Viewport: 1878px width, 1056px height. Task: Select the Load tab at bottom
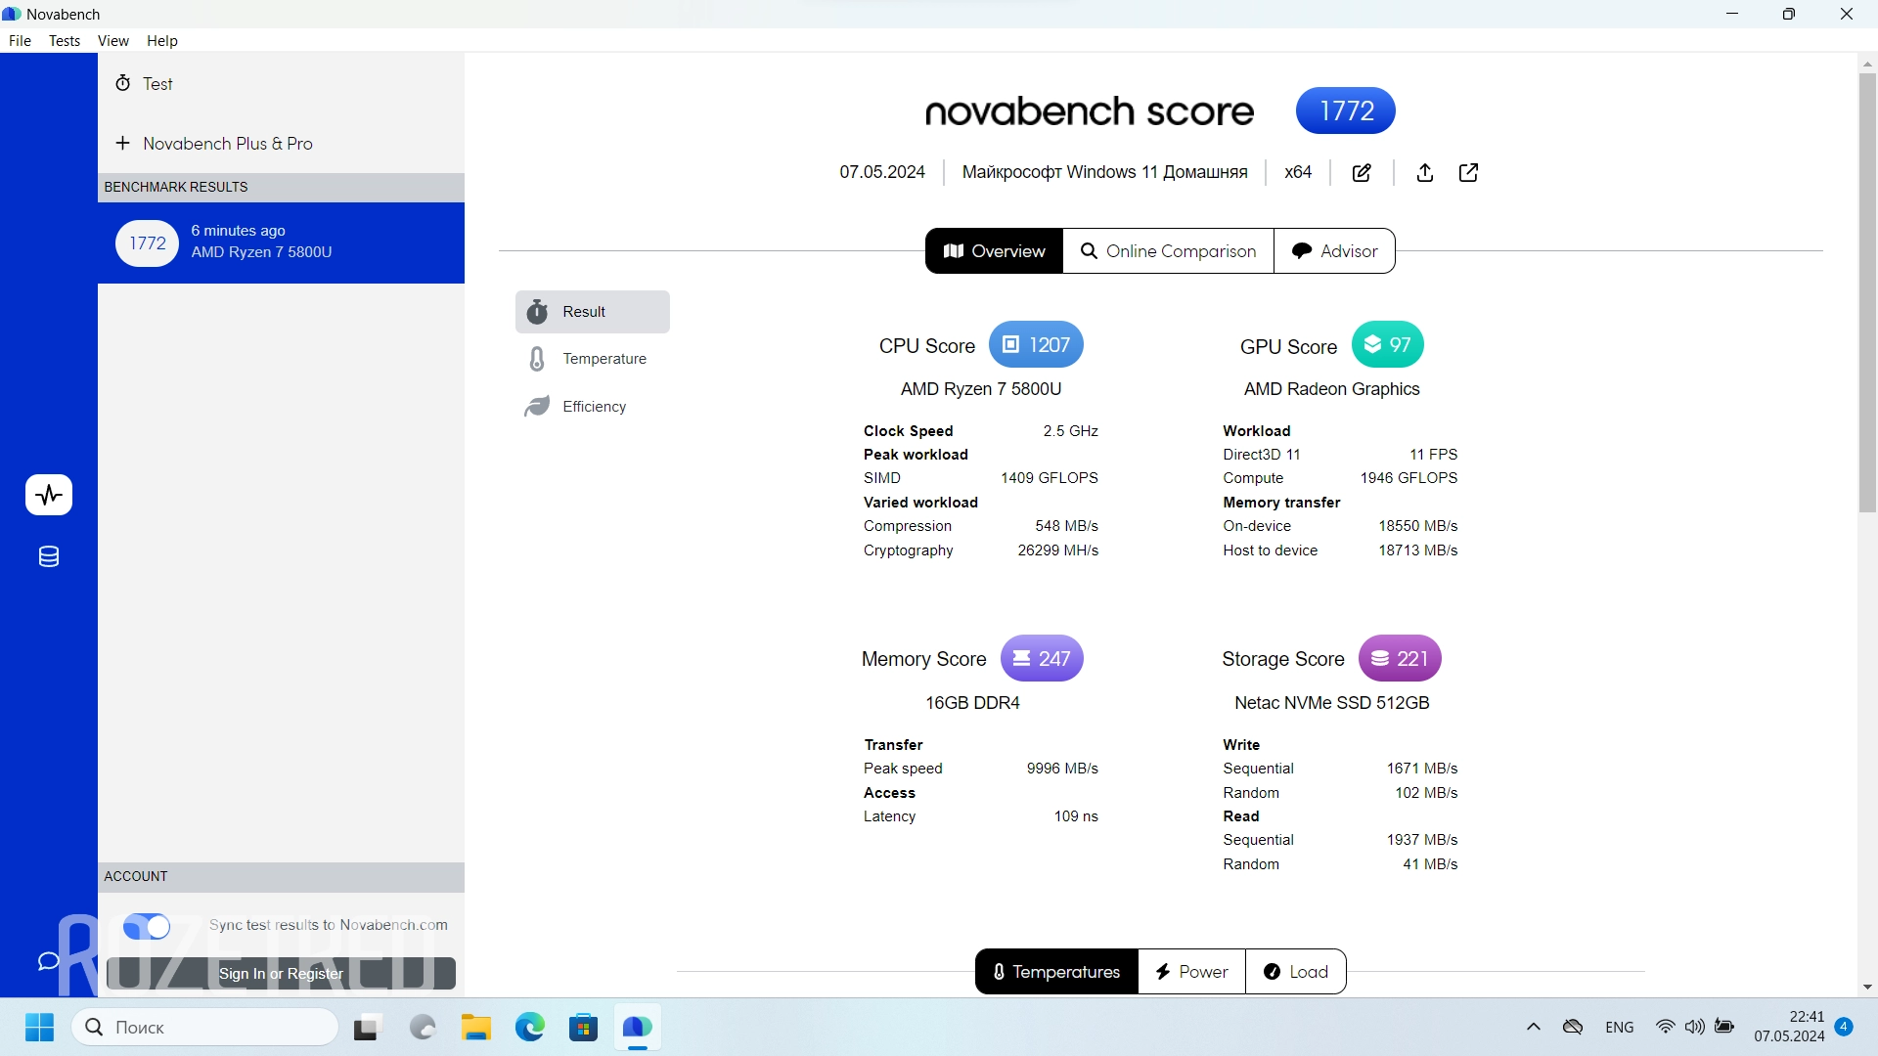click(x=1296, y=972)
